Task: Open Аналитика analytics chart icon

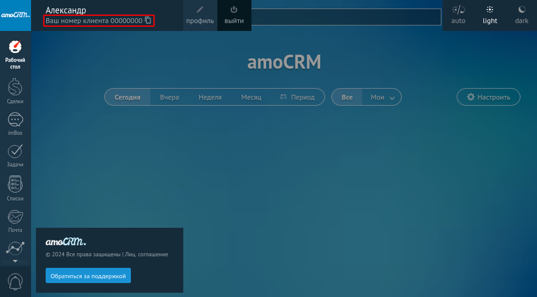Action: coord(15,249)
